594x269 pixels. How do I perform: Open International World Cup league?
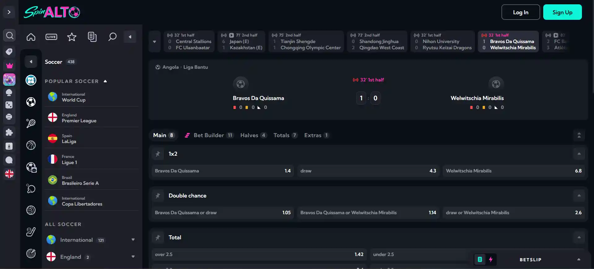coord(92,97)
